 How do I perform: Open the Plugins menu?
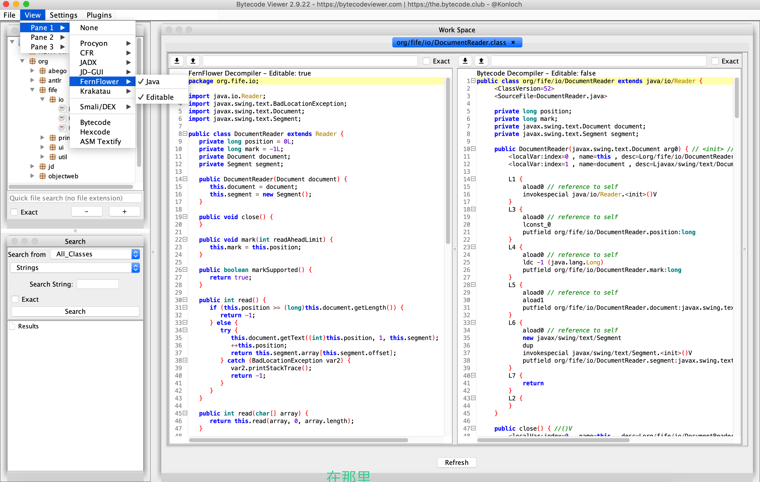pos(99,15)
